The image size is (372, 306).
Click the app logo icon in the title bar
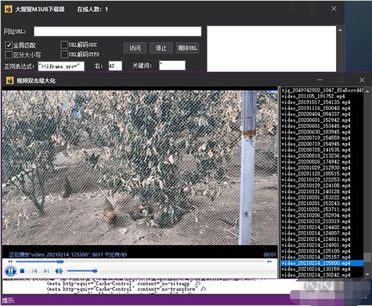(x=8, y=9)
